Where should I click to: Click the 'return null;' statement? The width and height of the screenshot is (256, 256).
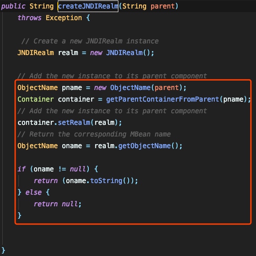tap(57, 204)
